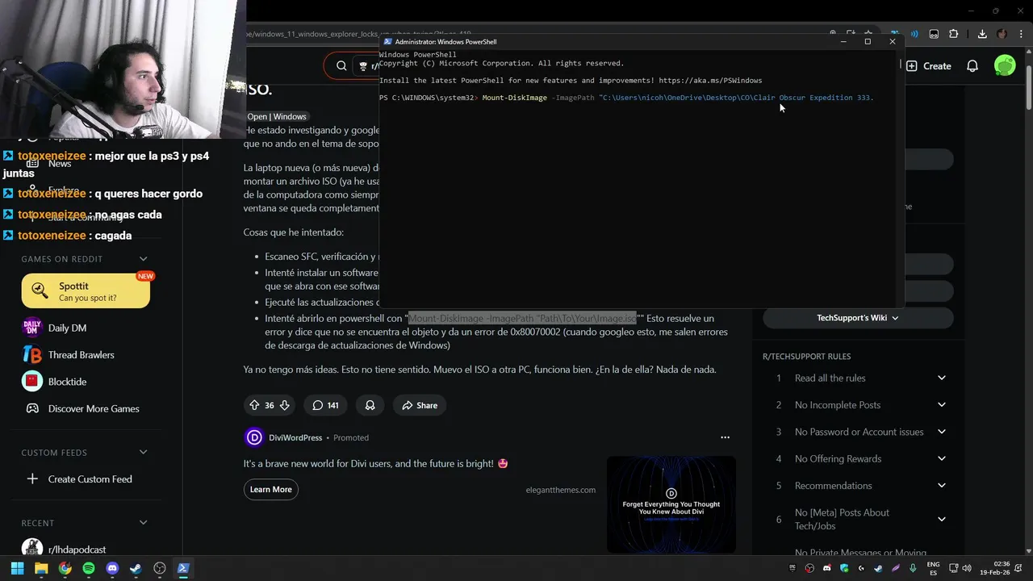Image resolution: width=1033 pixels, height=581 pixels.
Task: Open promoted post options menu
Action: coord(725,437)
